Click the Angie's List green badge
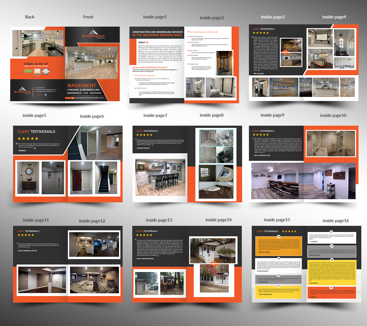The height and width of the screenshot is (326, 367). (28, 71)
